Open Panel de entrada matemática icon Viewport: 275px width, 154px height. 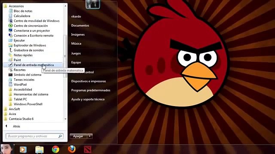point(10,65)
